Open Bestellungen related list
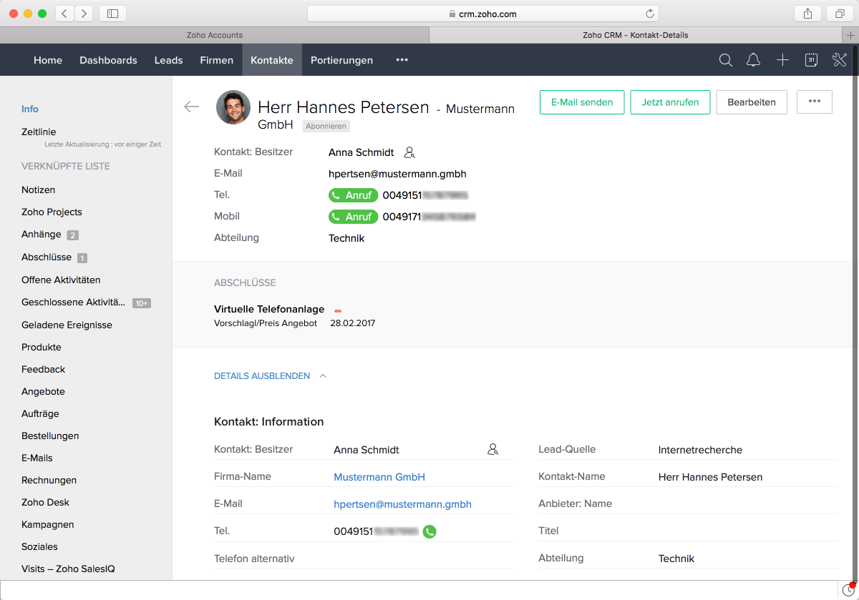The width and height of the screenshot is (859, 600). [x=50, y=436]
